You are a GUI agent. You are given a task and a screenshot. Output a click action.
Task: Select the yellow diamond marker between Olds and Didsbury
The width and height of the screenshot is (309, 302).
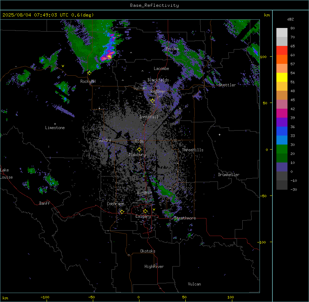coord(139,150)
